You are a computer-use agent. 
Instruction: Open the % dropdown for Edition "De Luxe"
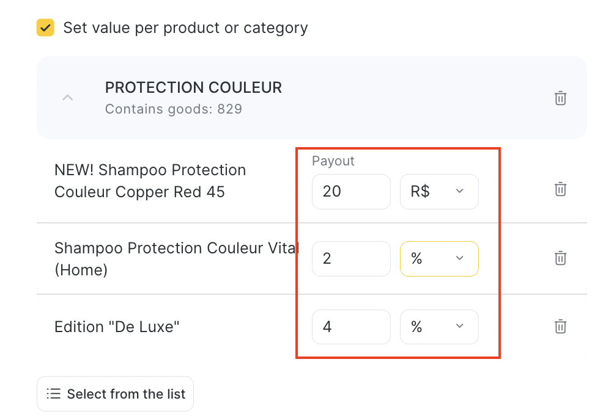tap(439, 327)
